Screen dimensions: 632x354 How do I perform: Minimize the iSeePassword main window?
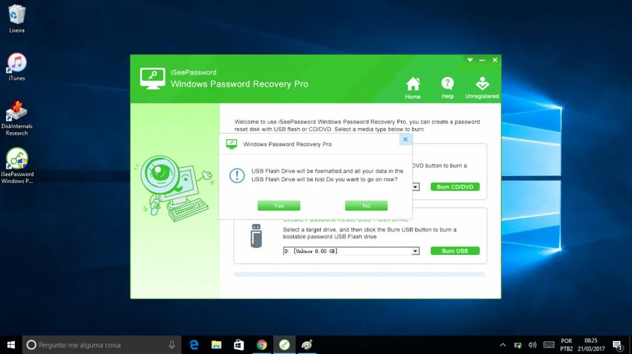point(482,60)
